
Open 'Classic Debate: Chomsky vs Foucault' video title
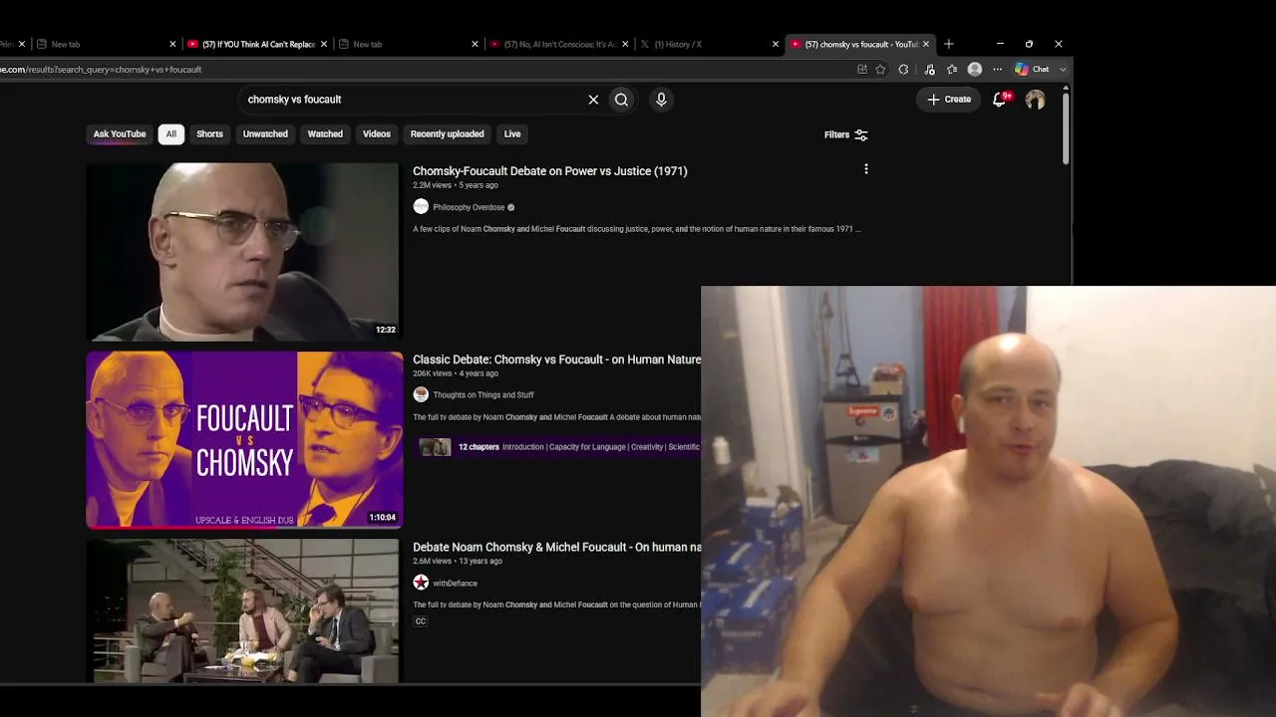pyautogui.click(x=557, y=359)
